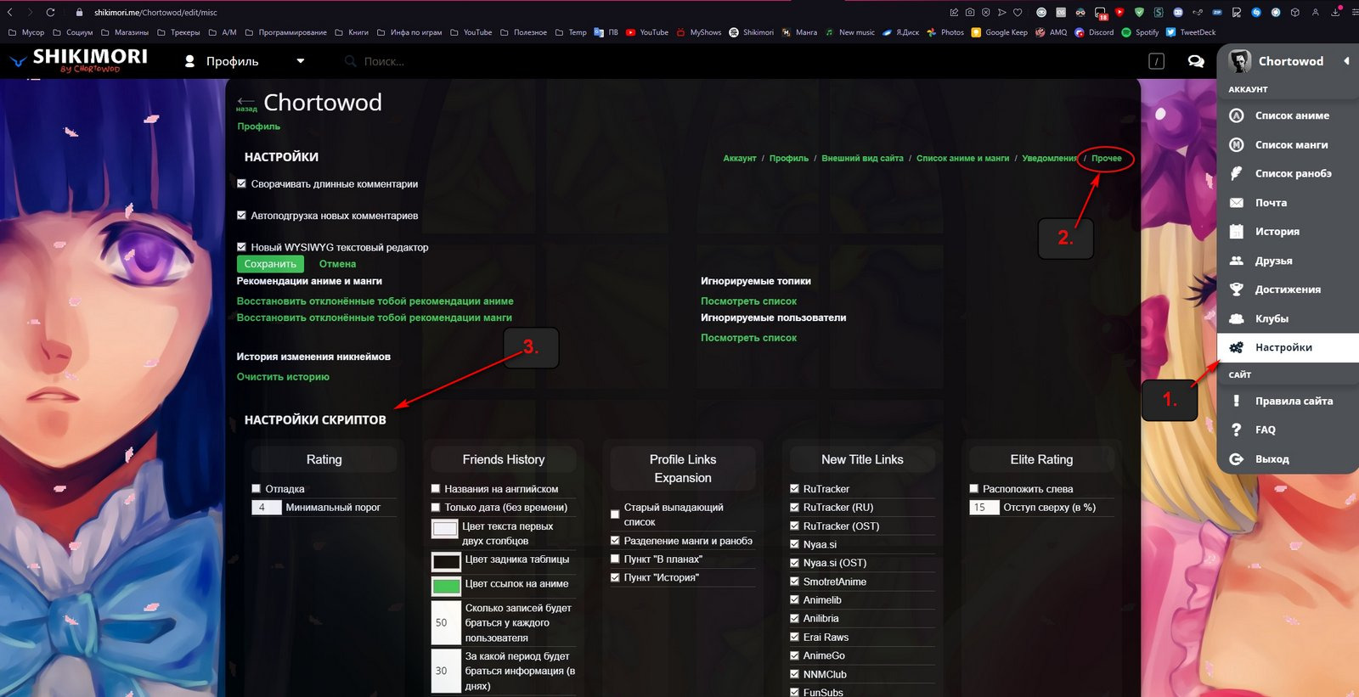Collapse the Chortowod user menu arrow
Viewport: 1359px width, 697px height.
[1346, 61]
